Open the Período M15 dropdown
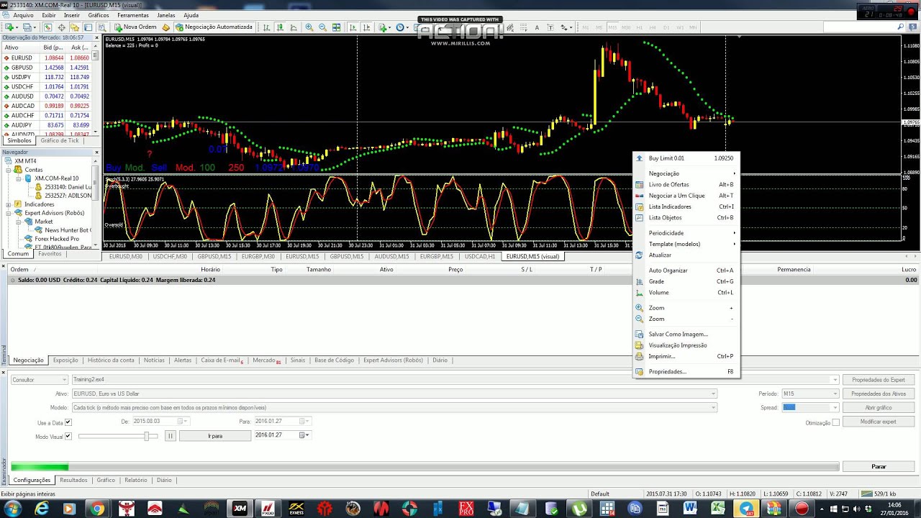921x518 pixels. tap(810, 394)
